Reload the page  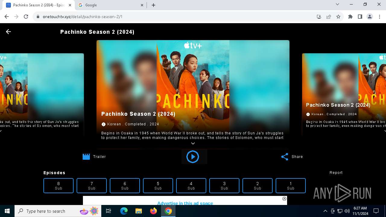(26, 17)
